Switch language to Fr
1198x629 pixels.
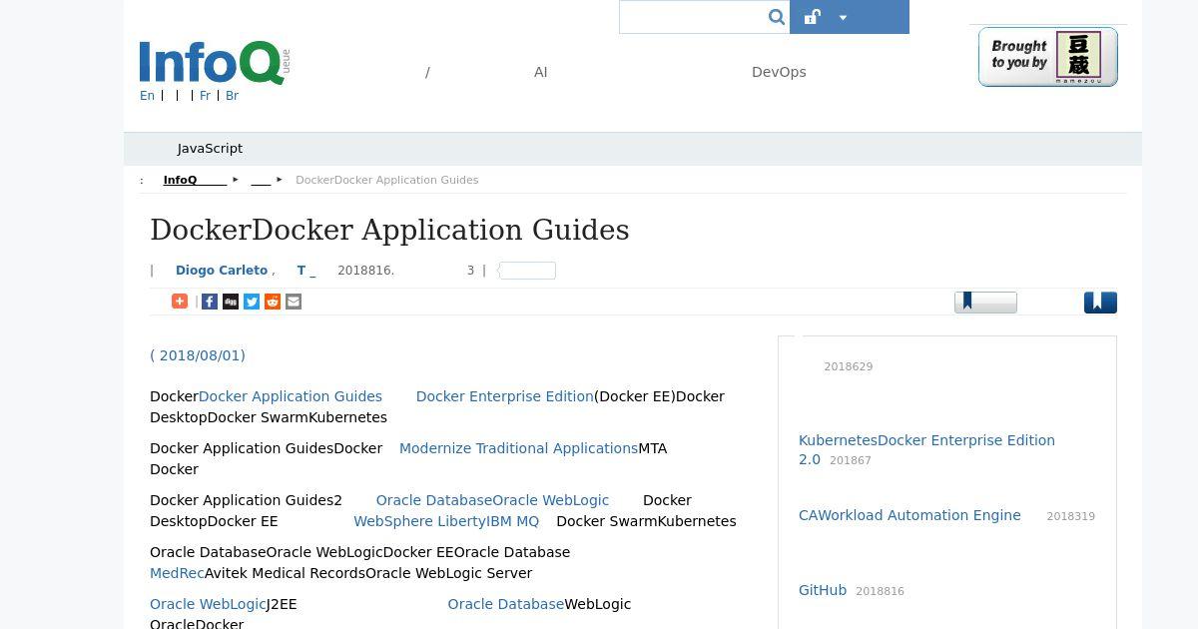pyautogui.click(x=205, y=96)
